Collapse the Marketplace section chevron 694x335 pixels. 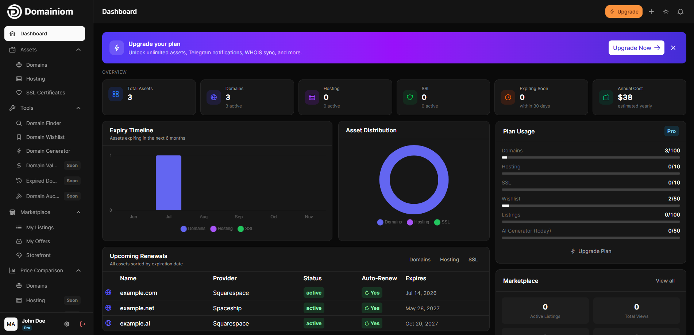click(x=78, y=212)
